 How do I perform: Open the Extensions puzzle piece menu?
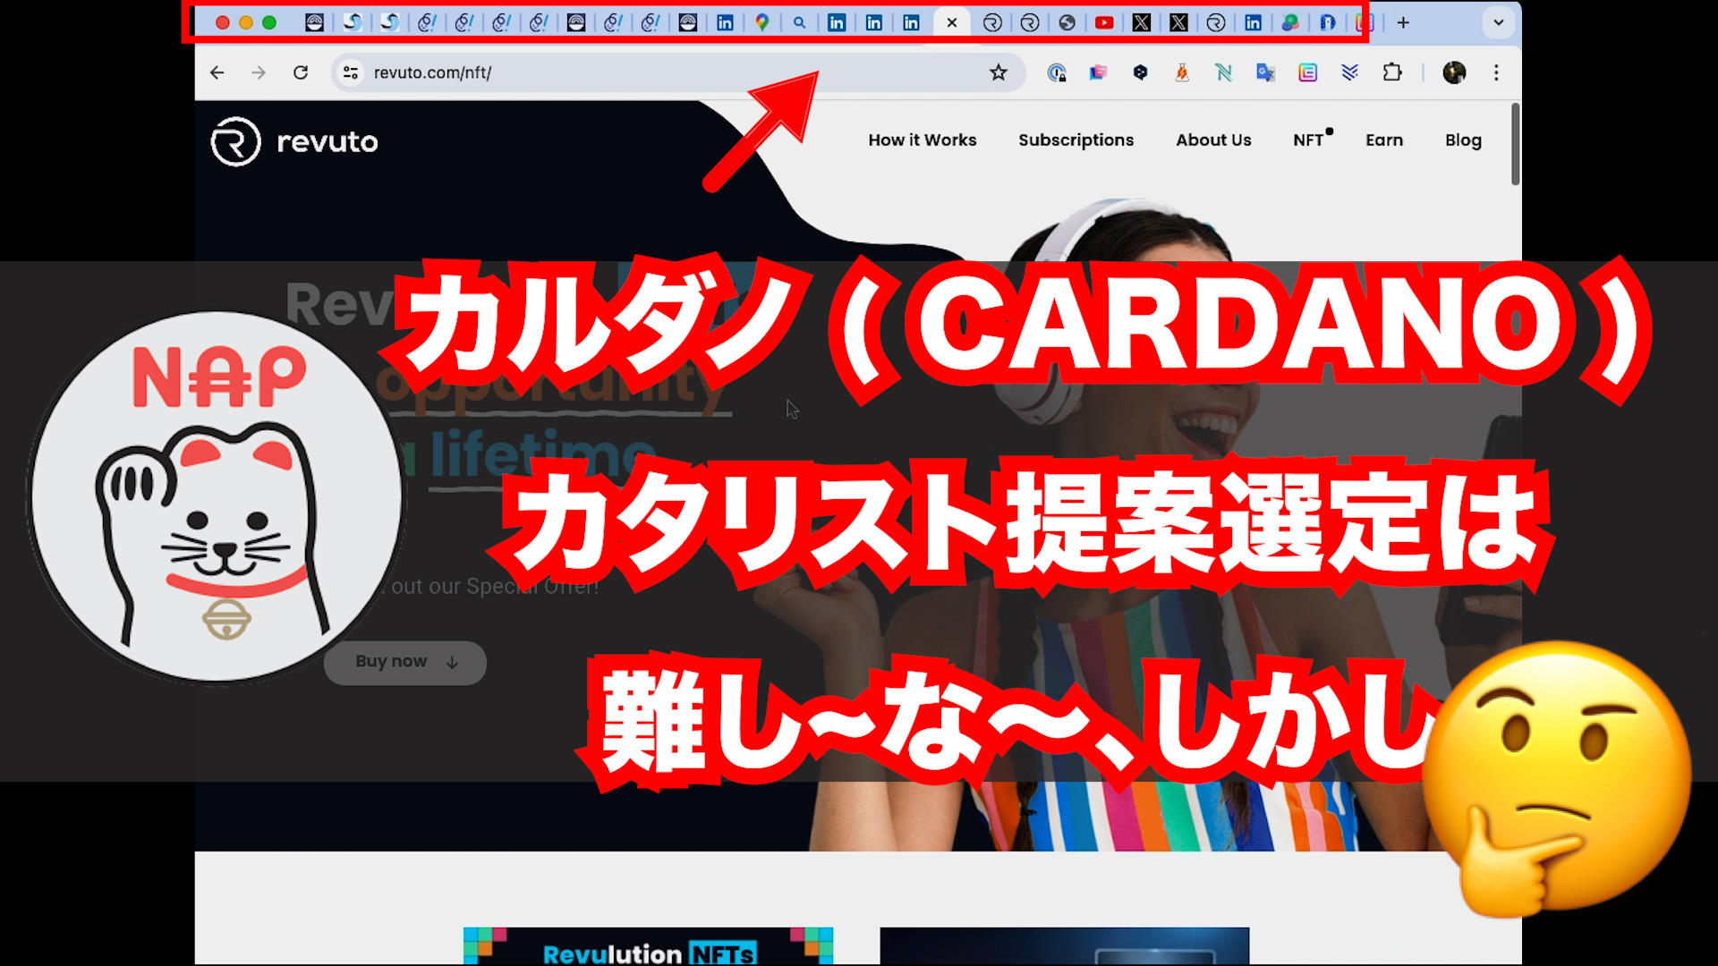tap(1392, 72)
